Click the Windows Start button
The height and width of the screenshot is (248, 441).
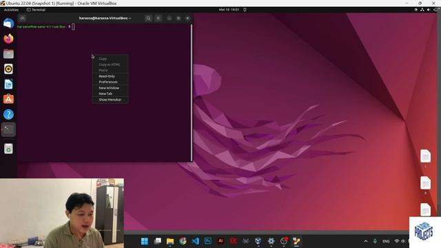(x=145, y=241)
